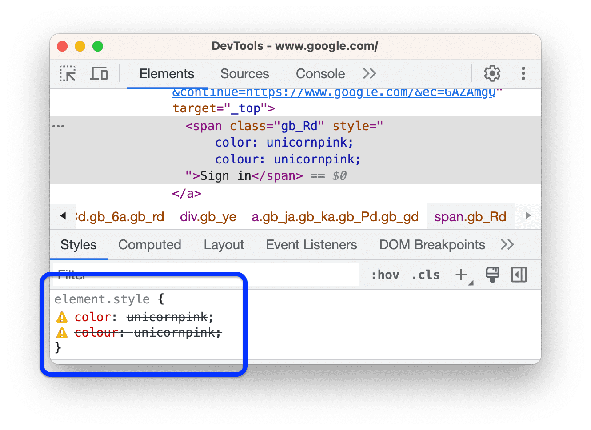
Task: Open the hidden panels chevron next to Console
Action: (369, 74)
